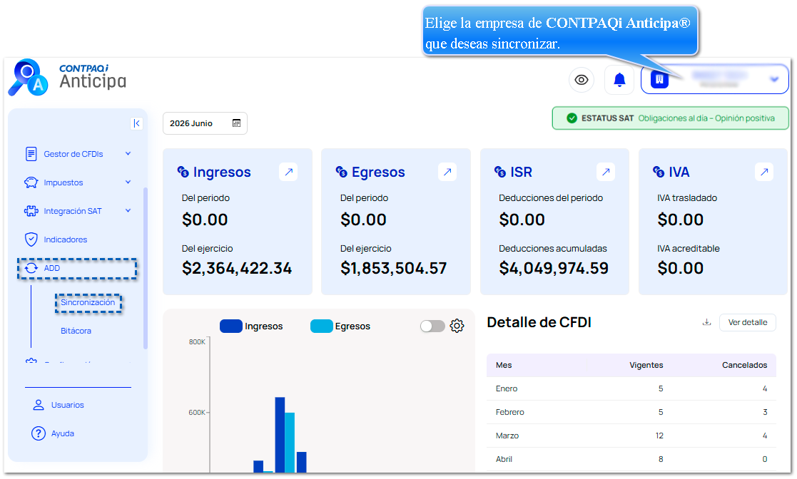Toggle the chart switch next to gear

(432, 326)
